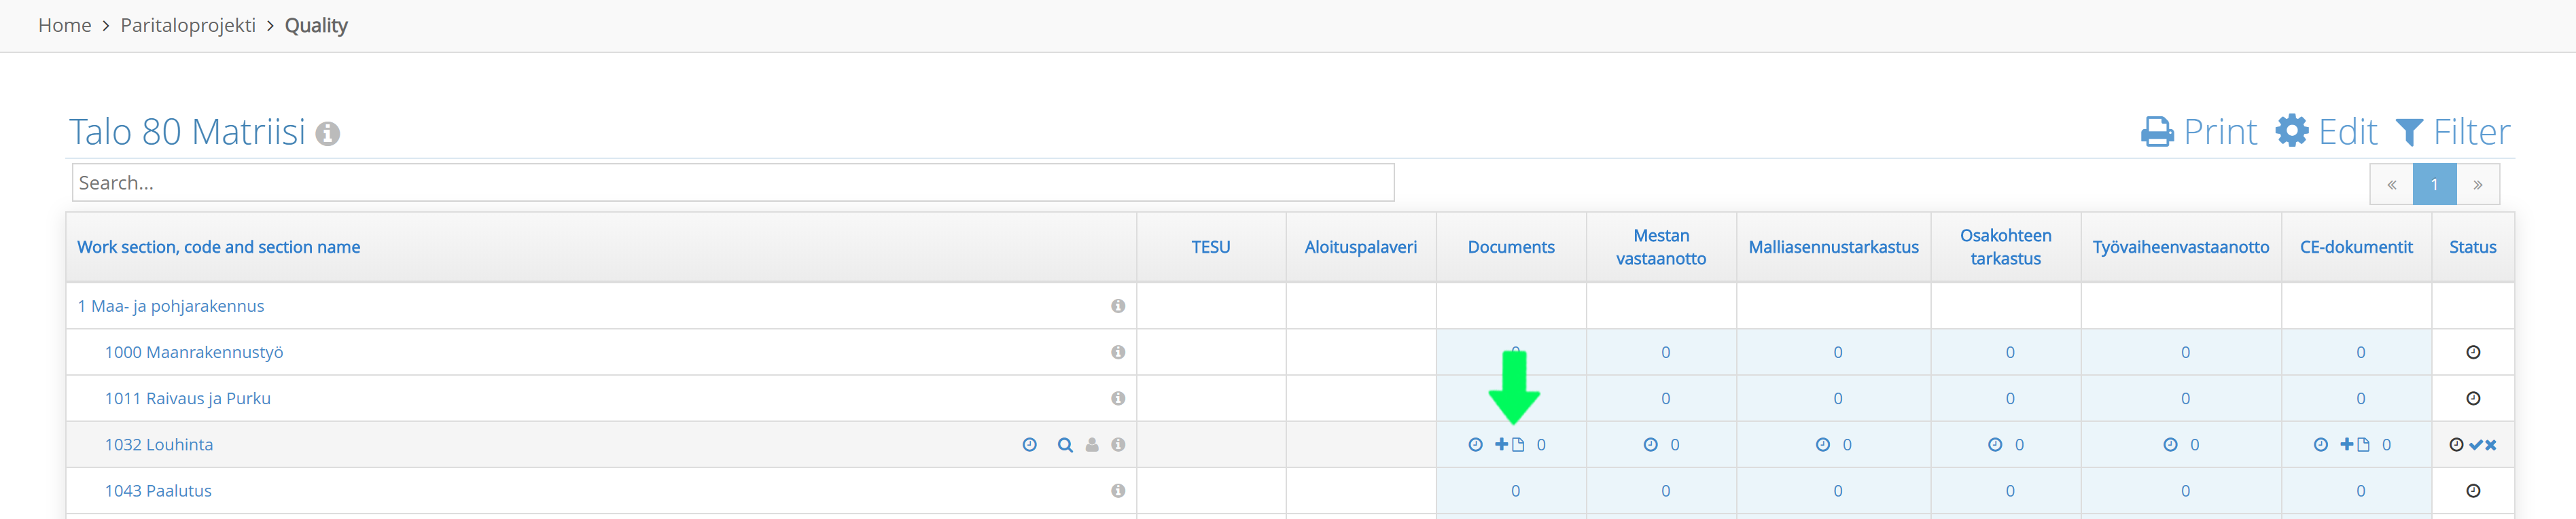Click info icon in Maa- ja pohjarakennus row
The width and height of the screenshot is (2576, 519).
[x=1118, y=306]
